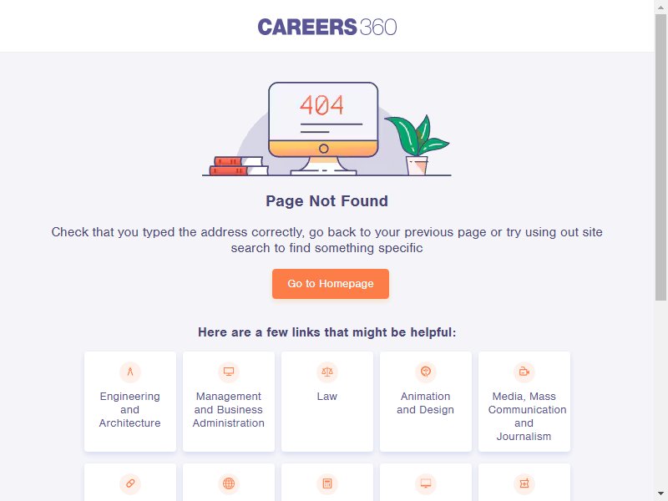Click the scrollbar down arrow
The width and height of the screenshot is (668, 501).
tap(660, 493)
